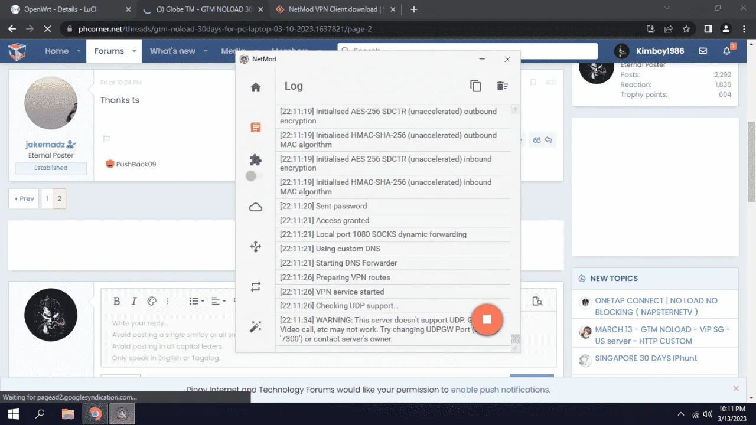Click the install app icon in address bar
The width and height of the screenshot is (756, 425).
tap(651, 28)
